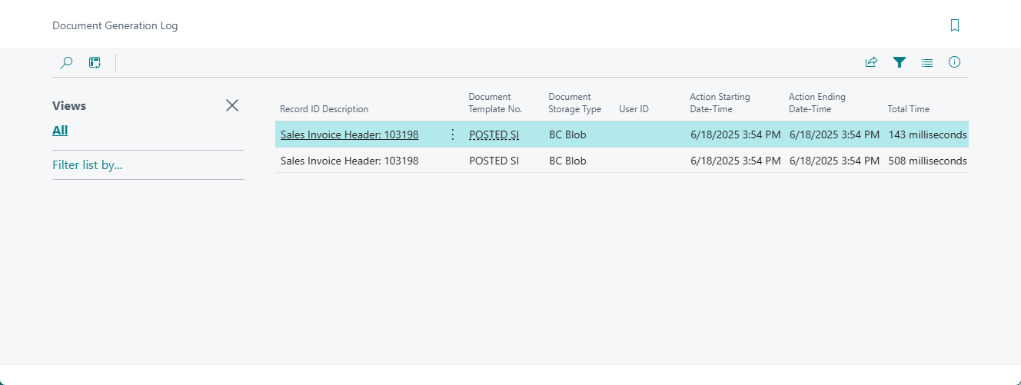Show more options for the selected row
The width and height of the screenshot is (1021, 385).
[x=452, y=134]
